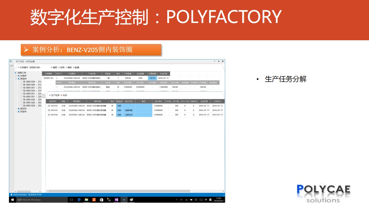Image resolution: width=369 pixels, height=207 pixels.
Task: Click material number 25L05482-240332
Action: (x=77, y=110)
